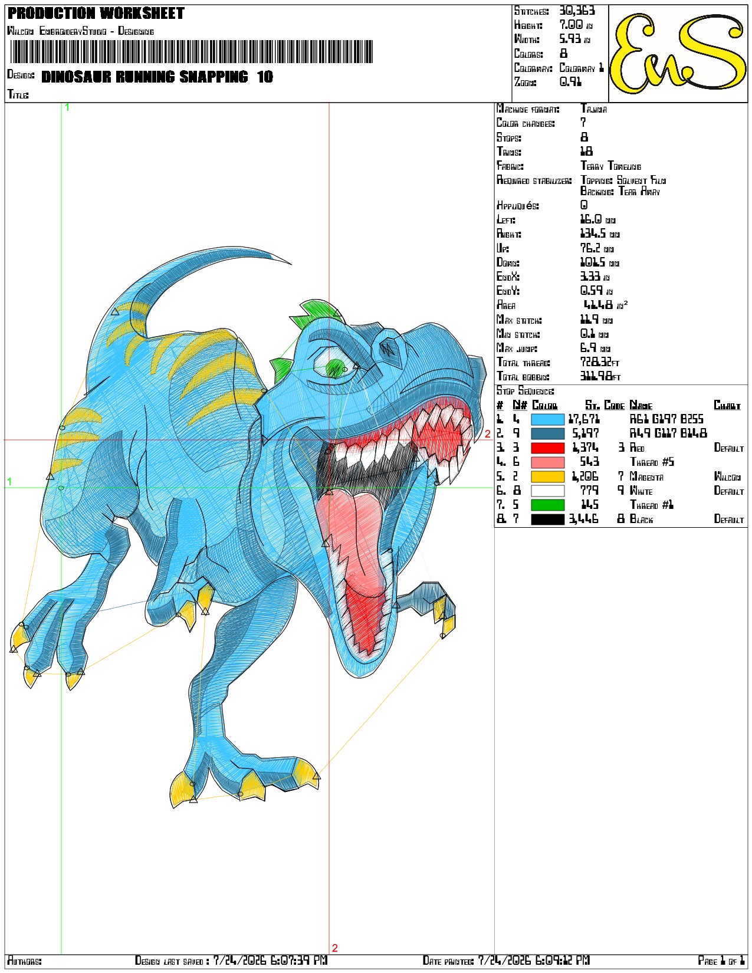
Task: Click thread name 'R61 G197 B255'
Action: [x=666, y=419]
